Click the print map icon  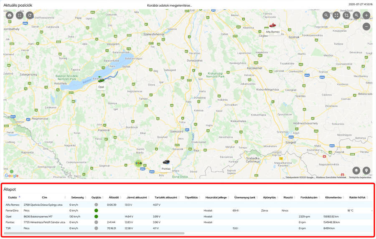click(10, 15)
